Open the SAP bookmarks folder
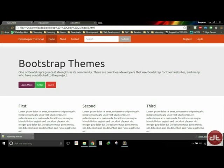 pos(125,32)
